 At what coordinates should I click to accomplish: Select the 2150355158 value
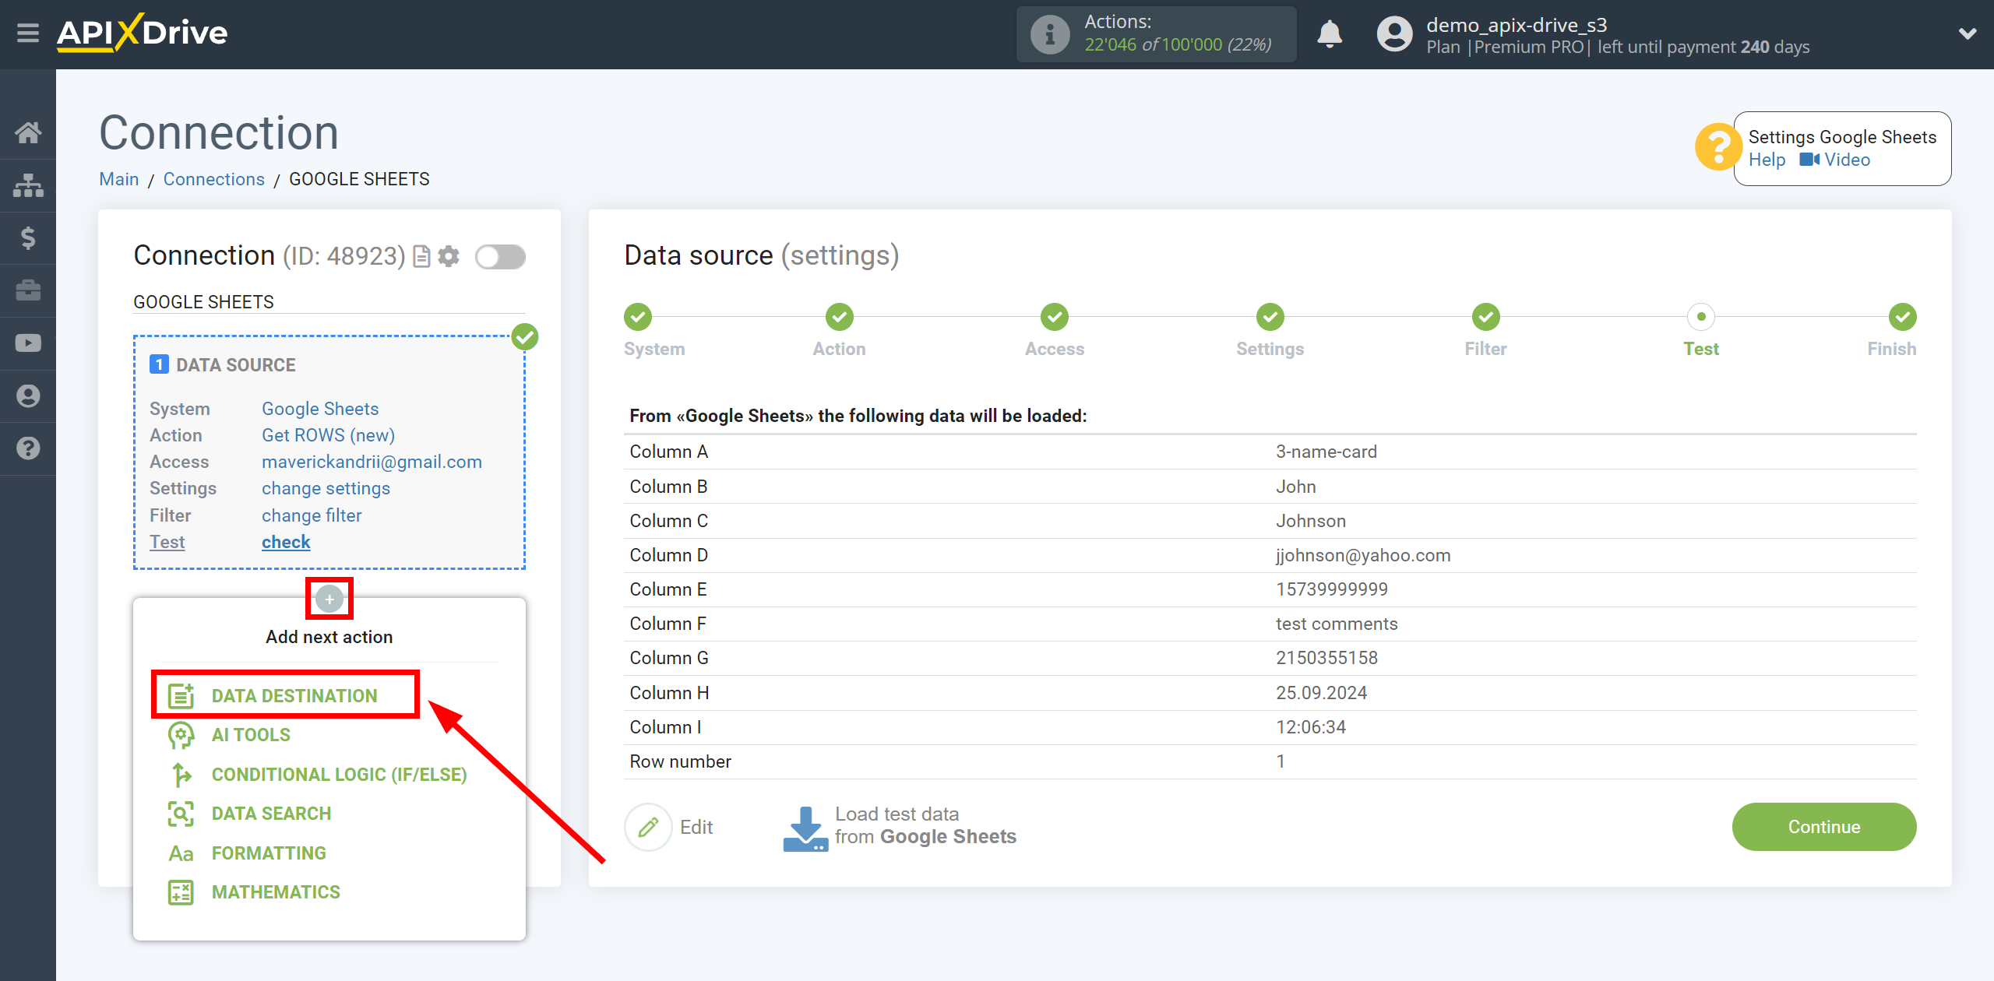coord(1326,658)
